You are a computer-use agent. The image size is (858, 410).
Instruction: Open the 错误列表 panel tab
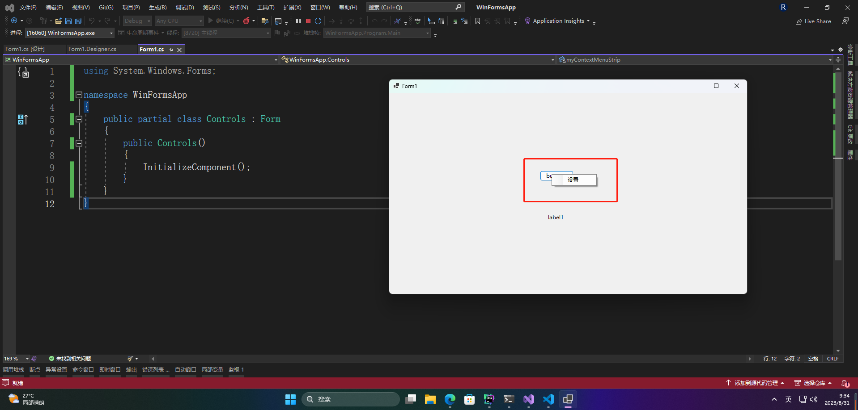point(156,370)
